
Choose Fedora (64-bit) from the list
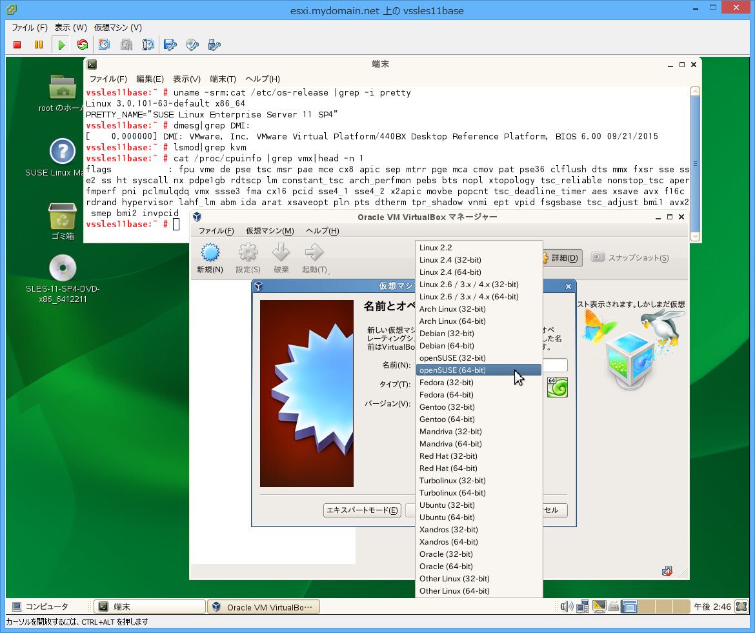(x=479, y=395)
